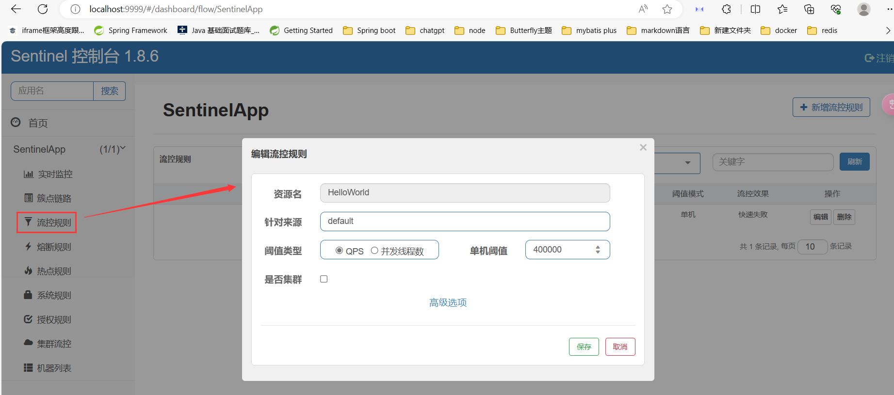Image resolution: width=894 pixels, height=395 pixels.
Task: Click the favorites star icon in address bar
Action: pos(667,9)
